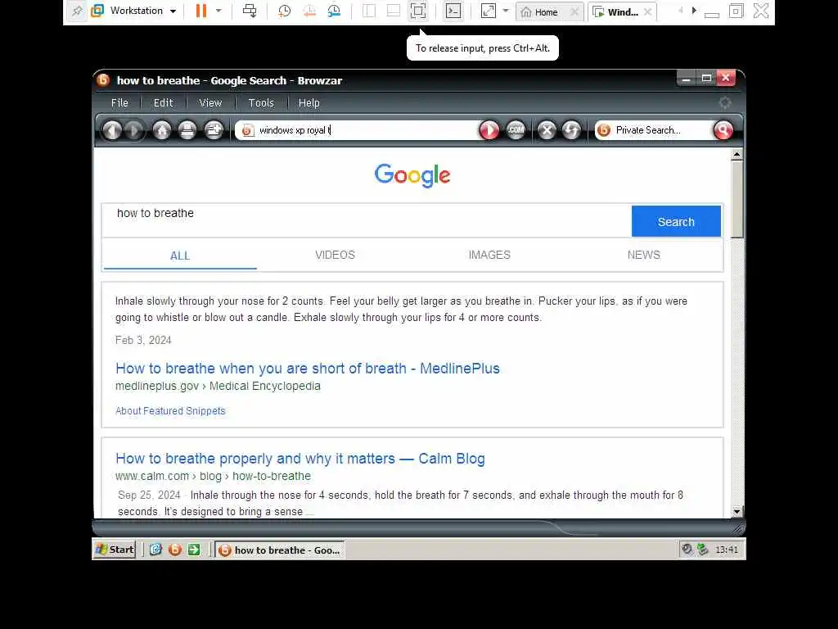Run Private Search with red magnifier icon
Image resolution: width=838 pixels, height=629 pixels.
(x=723, y=130)
